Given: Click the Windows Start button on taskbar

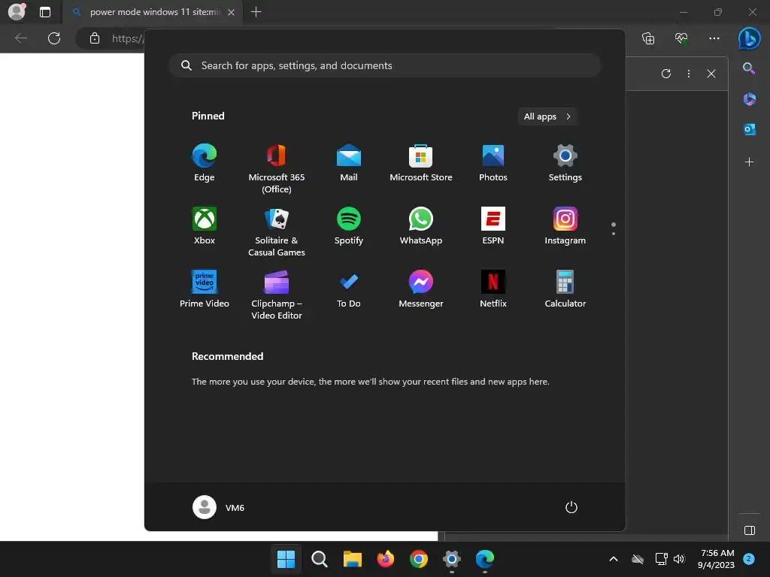Looking at the screenshot, I should (x=286, y=559).
